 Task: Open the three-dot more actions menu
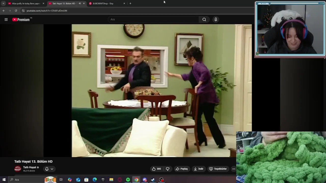pos(234,169)
